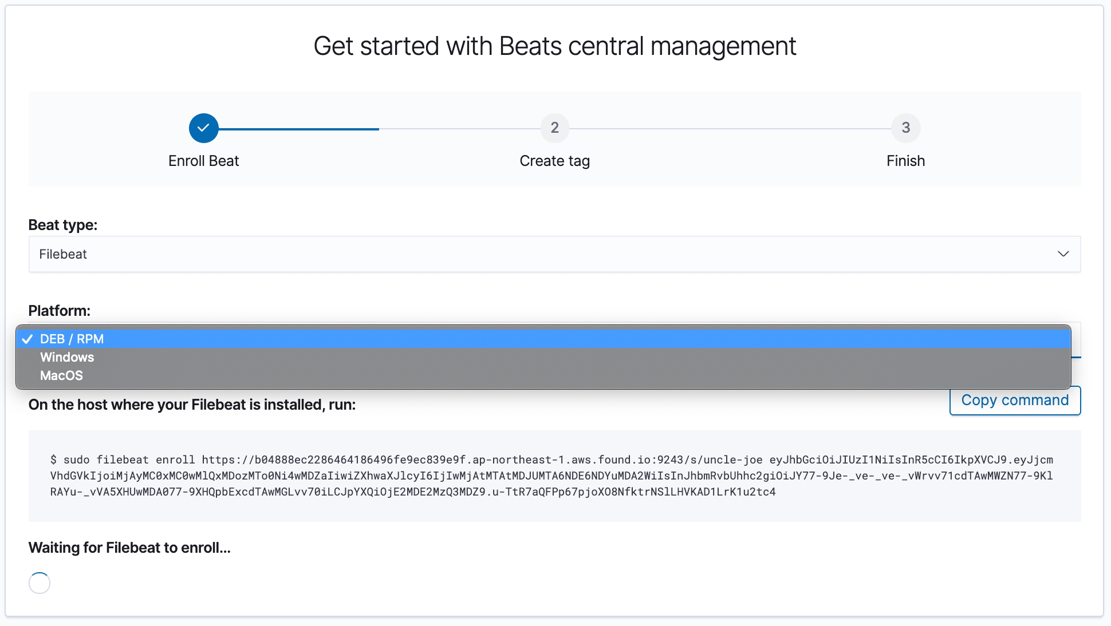This screenshot has height=626, width=1111.
Task: Choose Windows from the platform list
Action: click(67, 357)
